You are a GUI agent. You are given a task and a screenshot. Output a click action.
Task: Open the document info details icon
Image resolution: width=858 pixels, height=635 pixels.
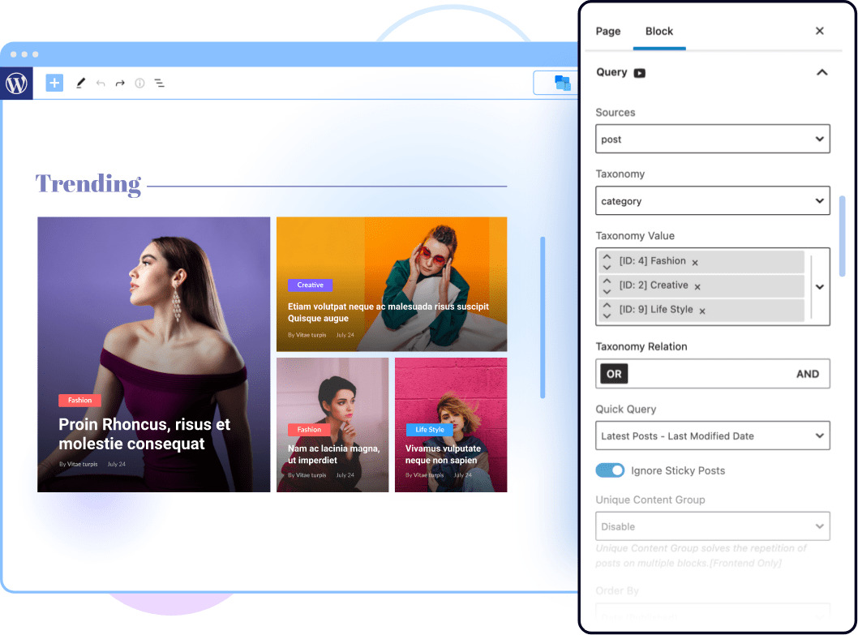tap(140, 84)
